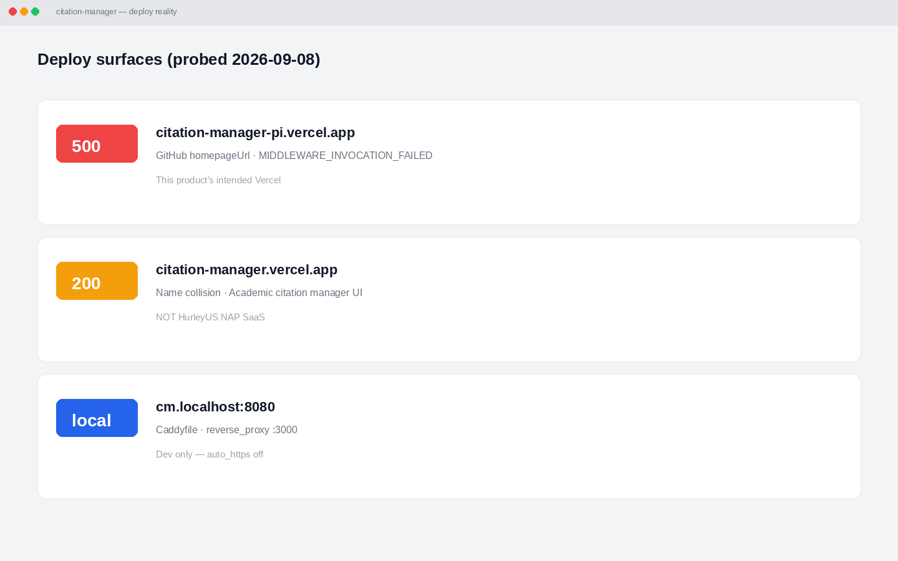Open cm.localhost:8080 heading

click(215, 406)
